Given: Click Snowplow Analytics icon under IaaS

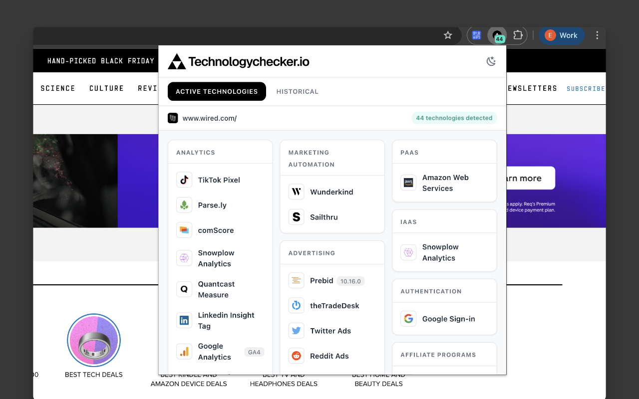Looking at the screenshot, I should (408, 252).
